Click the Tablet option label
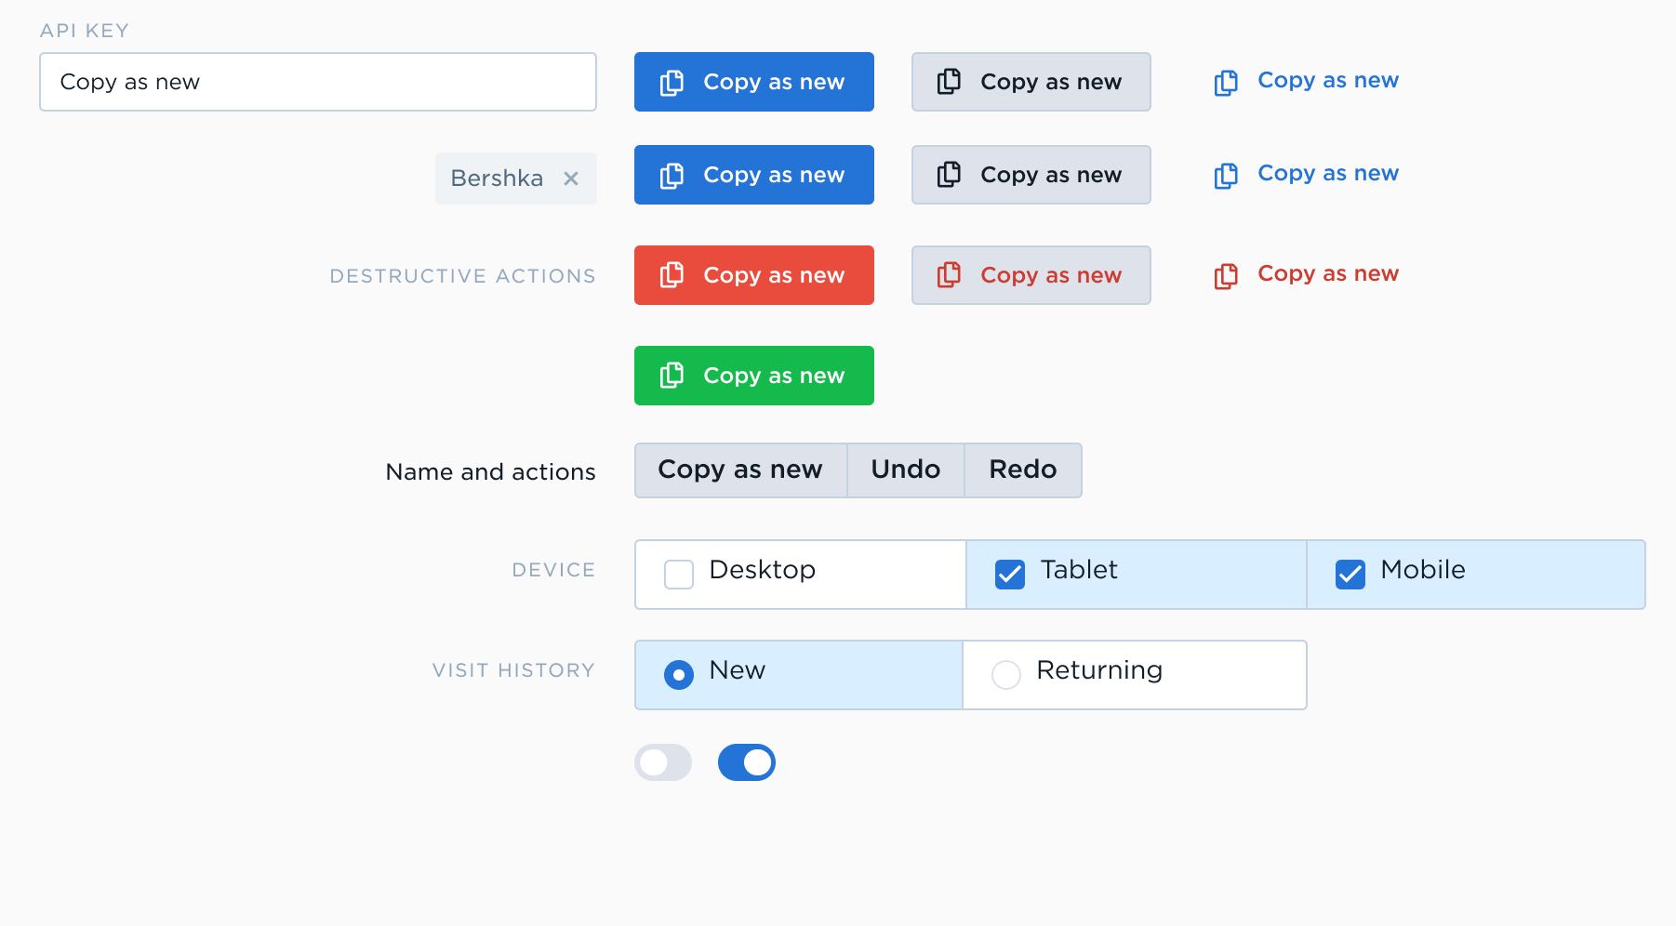Screen dimensions: 1676x926 point(1079,570)
